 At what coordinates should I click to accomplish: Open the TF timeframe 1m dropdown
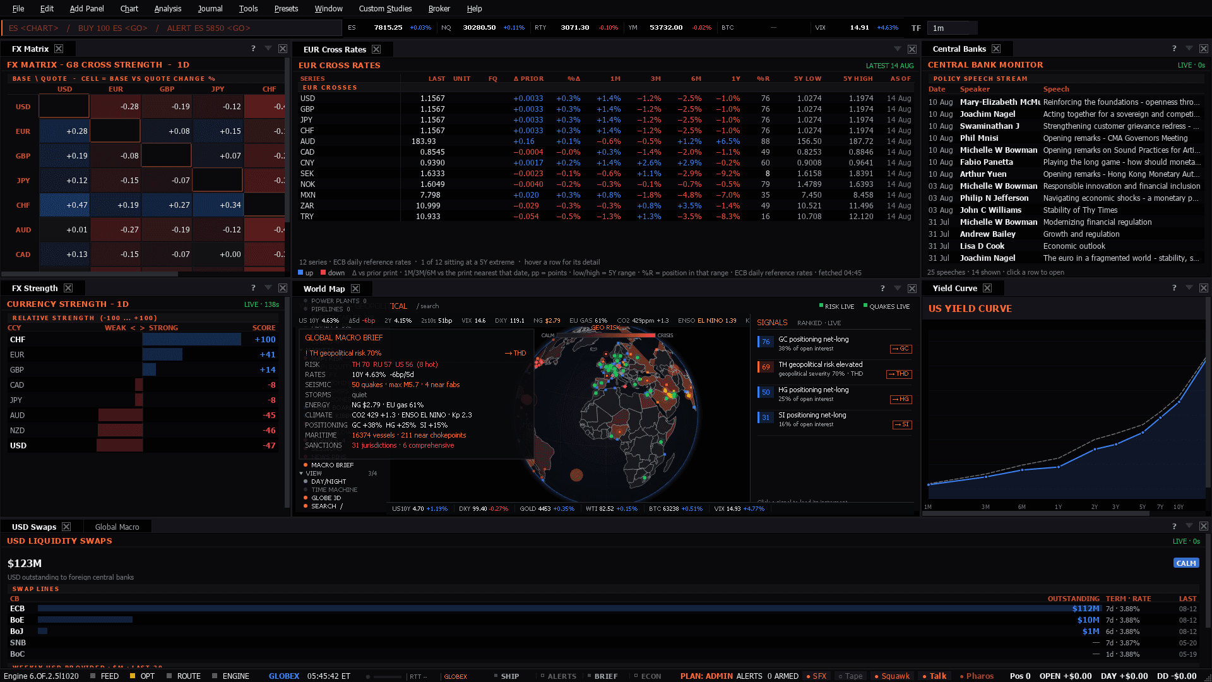coord(953,28)
